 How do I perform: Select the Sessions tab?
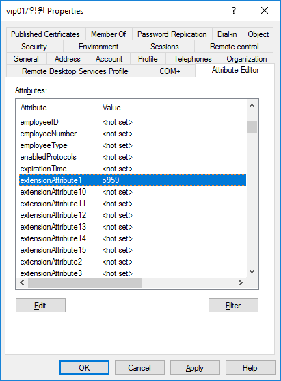tap(164, 47)
